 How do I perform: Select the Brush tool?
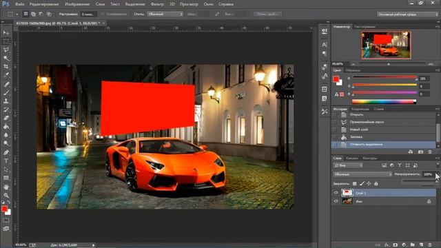pyautogui.click(x=6, y=92)
